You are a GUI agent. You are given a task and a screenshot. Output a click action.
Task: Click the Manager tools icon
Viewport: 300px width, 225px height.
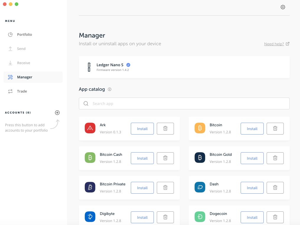pyautogui.click(x=10, y=77)
